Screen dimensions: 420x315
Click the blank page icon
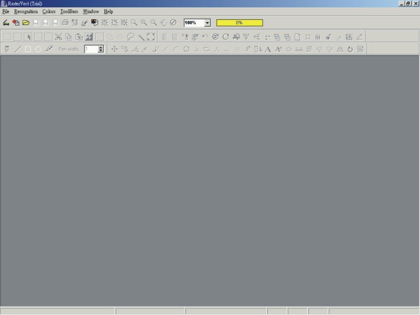click(x=297, y=37)
